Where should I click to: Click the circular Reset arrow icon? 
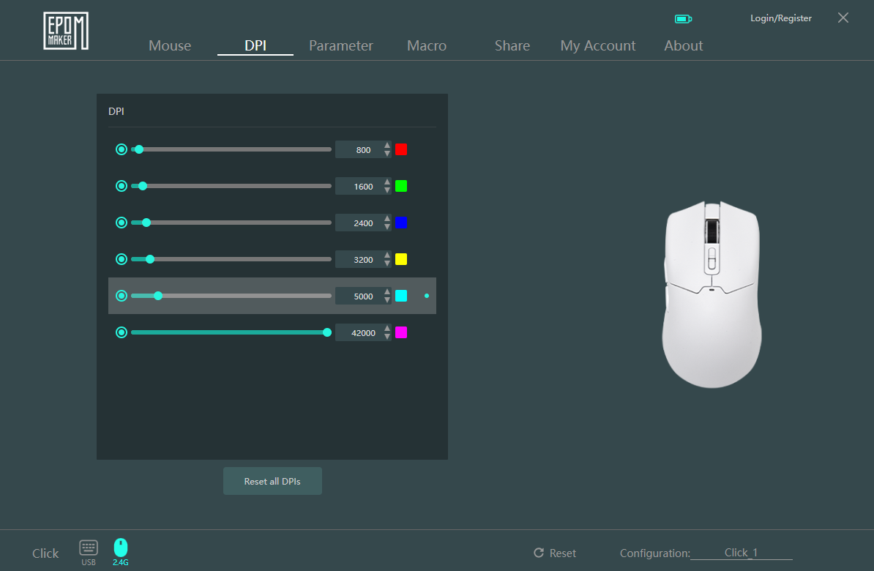pos(539,553)
